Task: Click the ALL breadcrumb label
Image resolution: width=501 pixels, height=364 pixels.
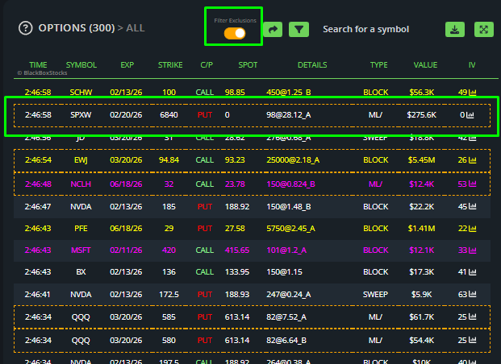Action: coord(136,28)
